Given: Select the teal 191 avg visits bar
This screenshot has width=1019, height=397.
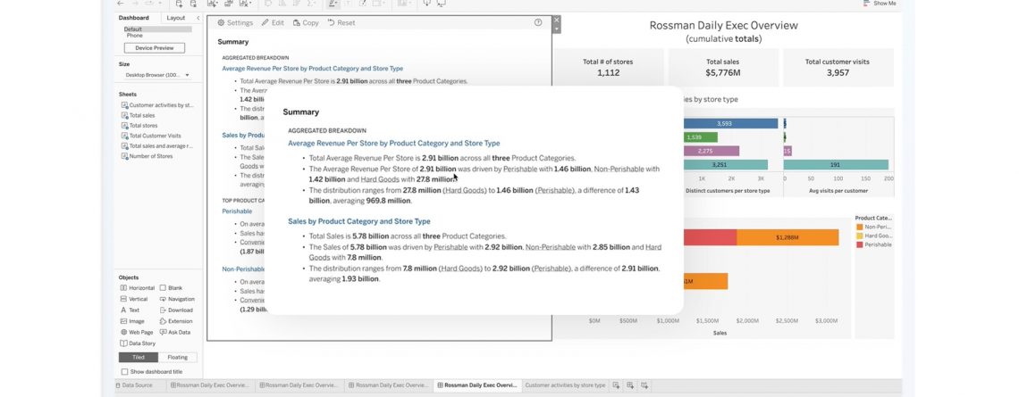Looking at the screenshot, I should point(836,165).
